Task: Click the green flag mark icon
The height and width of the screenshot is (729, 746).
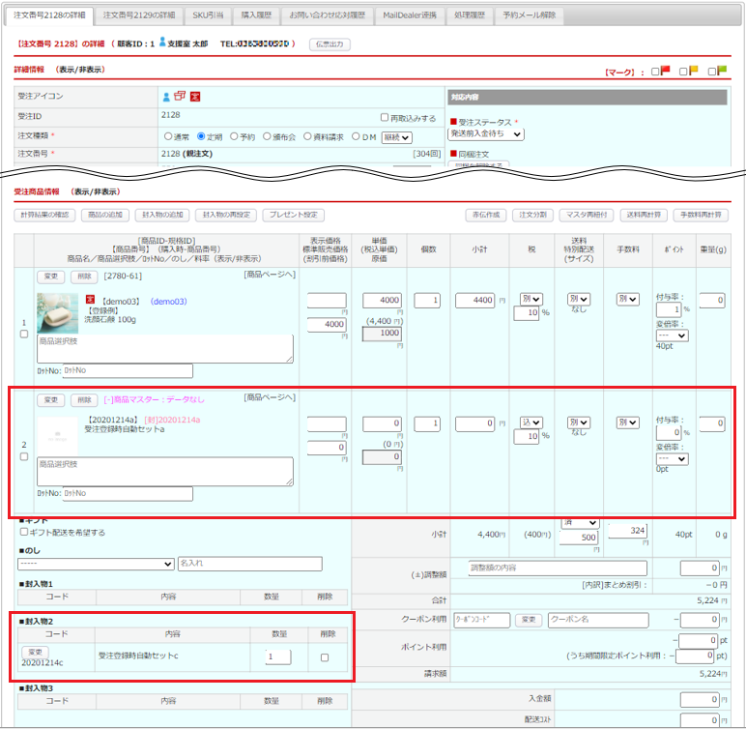Action: point(720,72)
